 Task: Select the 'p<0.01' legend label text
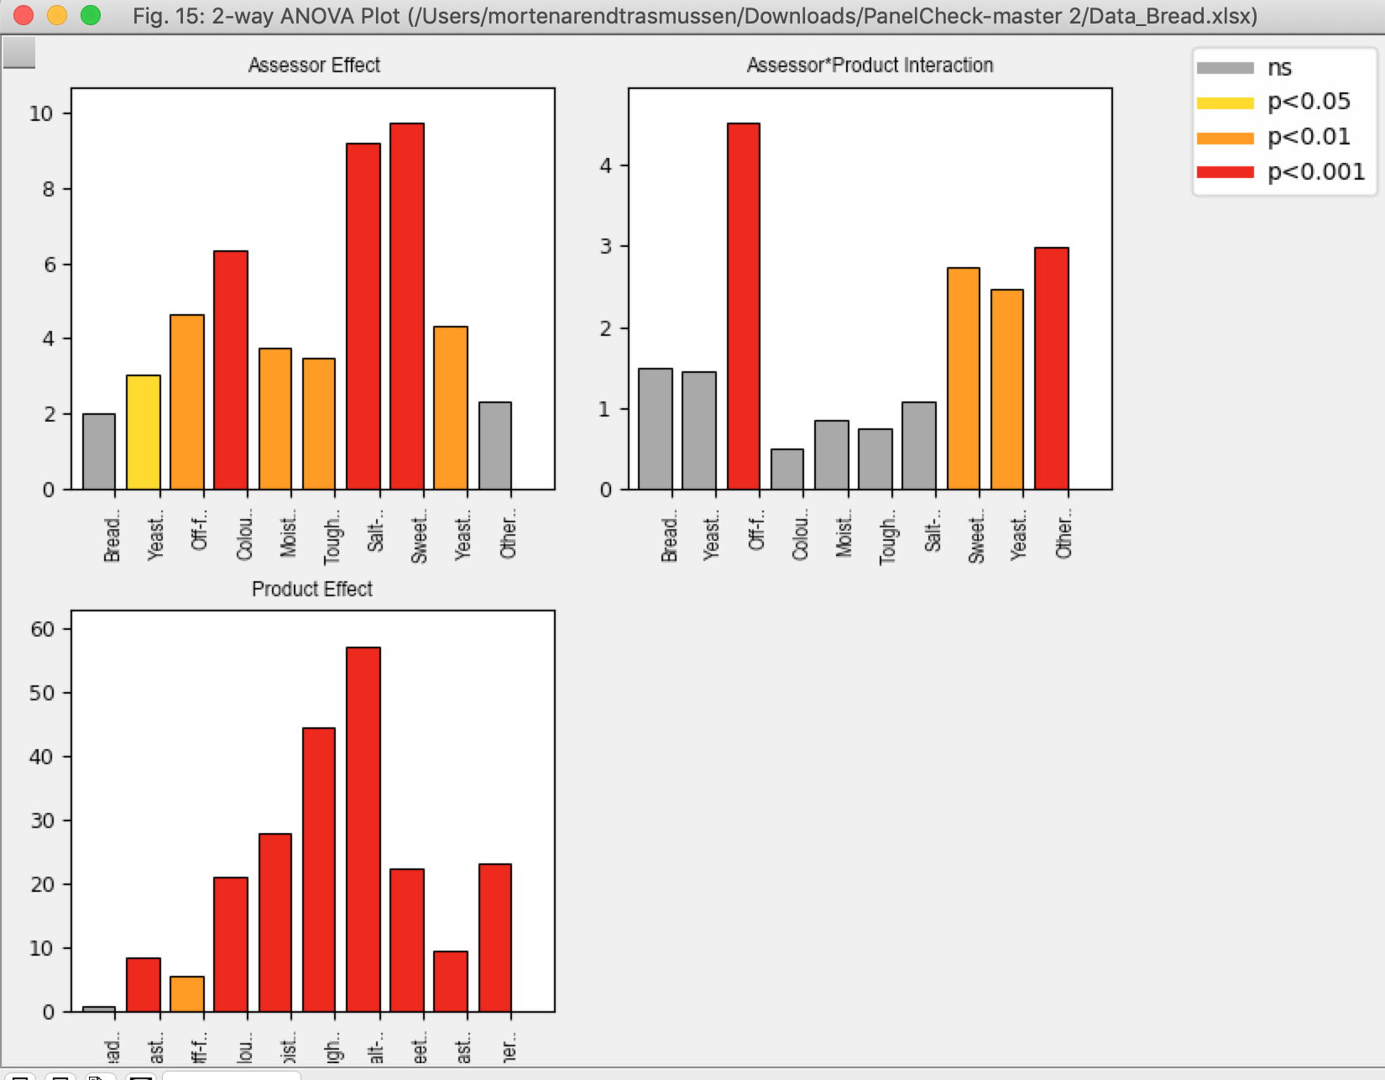coord(1309,137)
